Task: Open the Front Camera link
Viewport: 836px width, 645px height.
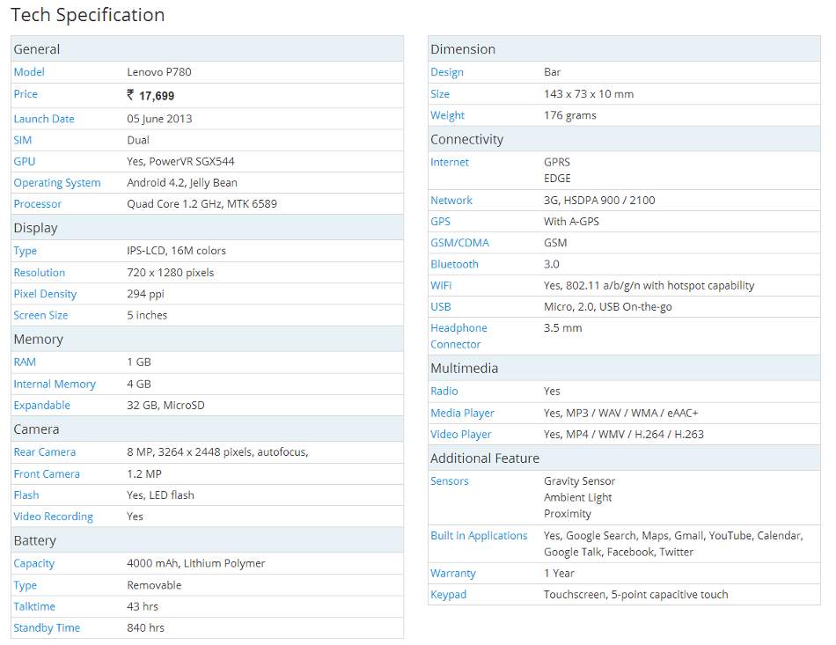Action: (47, 474)
